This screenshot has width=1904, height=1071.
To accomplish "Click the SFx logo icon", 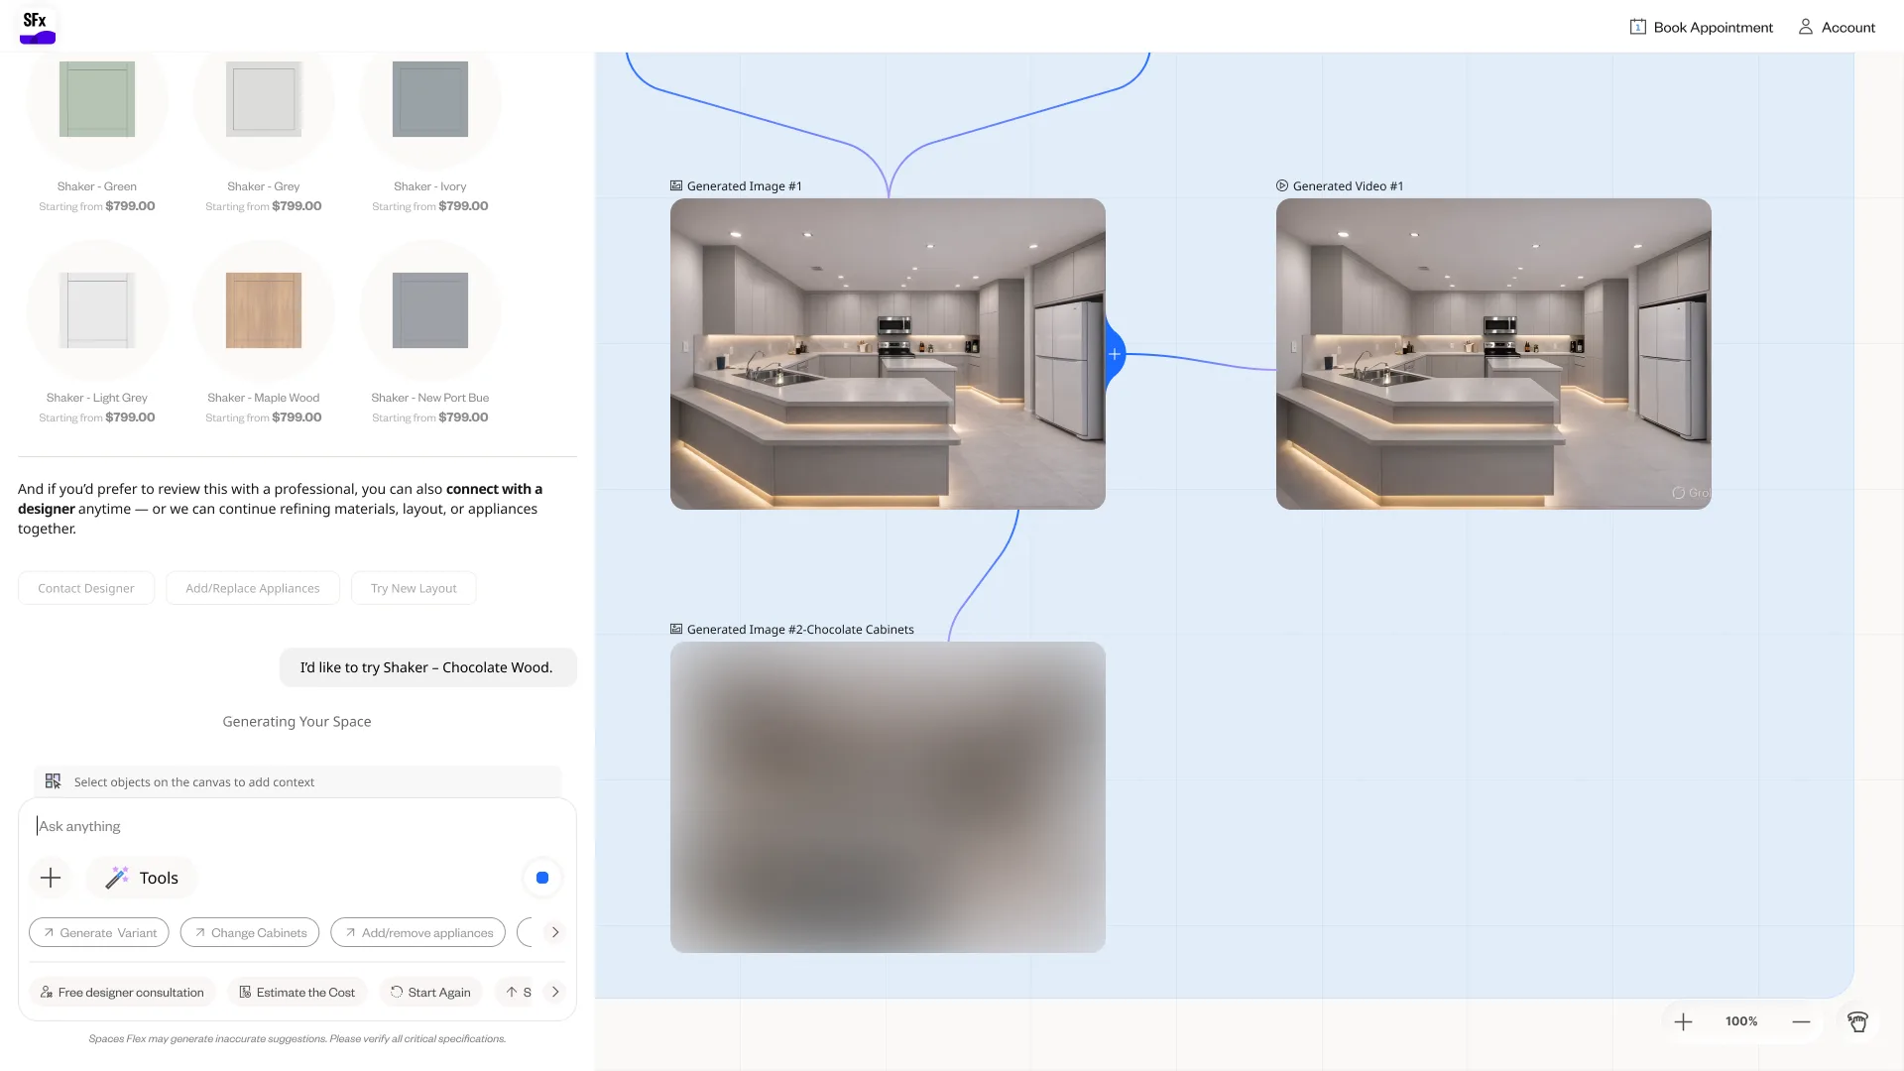I will [38, 27].
